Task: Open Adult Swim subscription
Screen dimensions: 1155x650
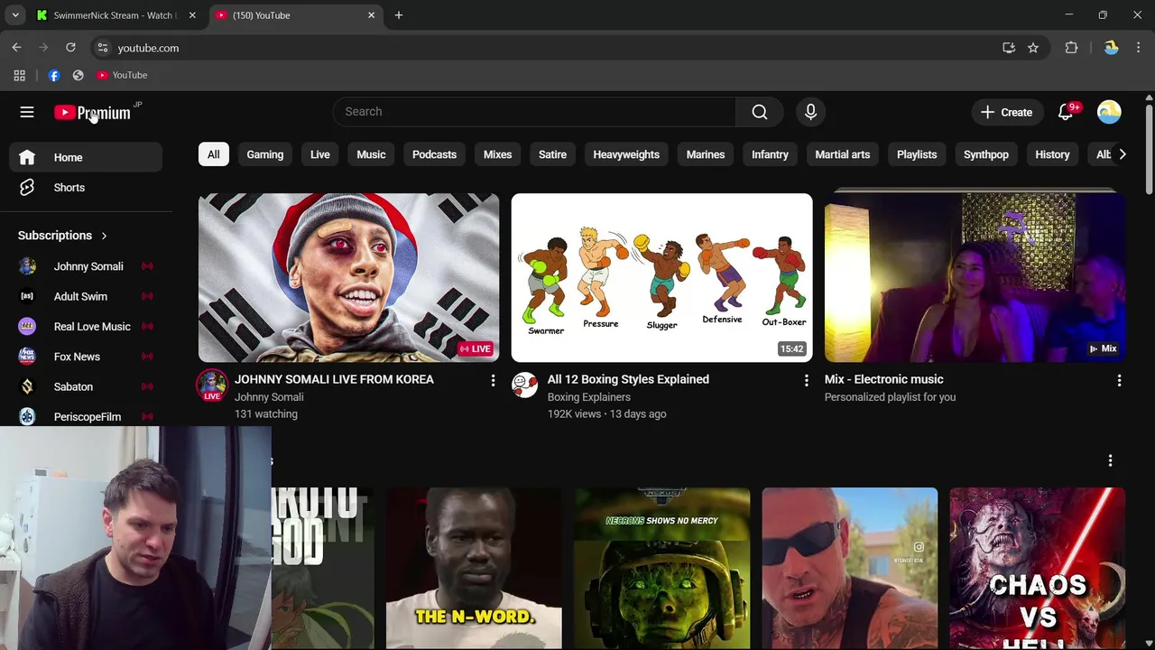Action: [86, 296]
